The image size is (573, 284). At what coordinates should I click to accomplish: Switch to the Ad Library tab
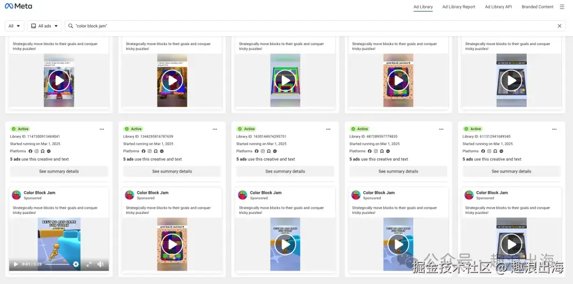pyautogui.click(x=423, y=6)
